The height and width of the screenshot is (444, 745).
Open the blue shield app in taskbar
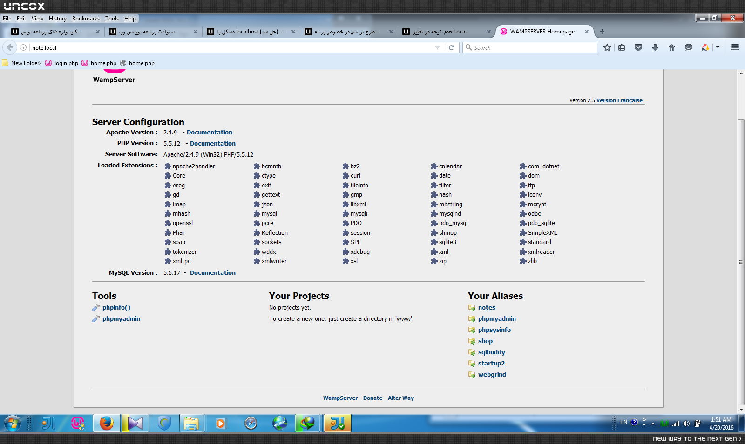(x=164, y=424)
